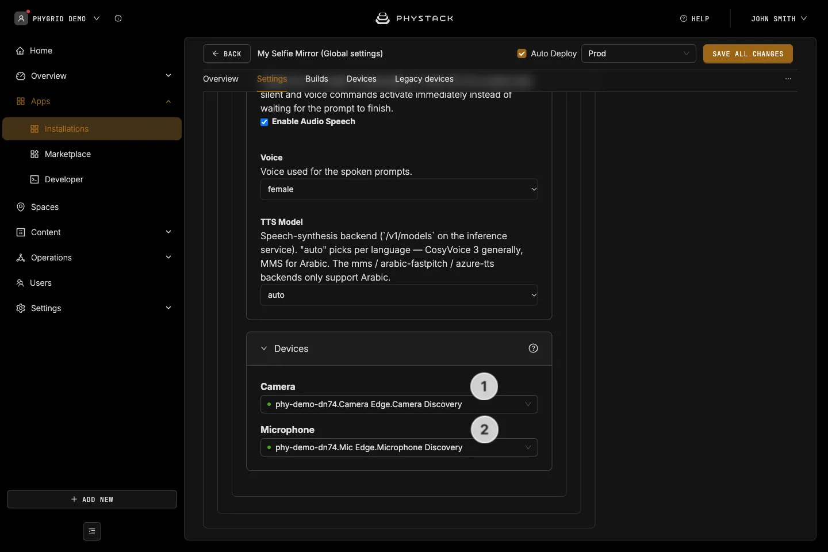This screenshot has width=828, height=552.
Task: Click the Settings gear icon in sidebar
Action: (x=21, y=308)
